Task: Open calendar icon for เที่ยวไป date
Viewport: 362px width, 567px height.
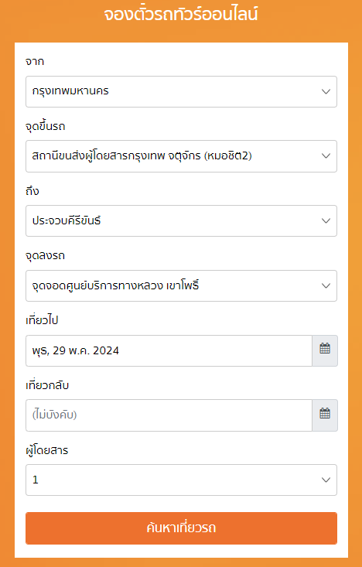Action: point(325,350)
